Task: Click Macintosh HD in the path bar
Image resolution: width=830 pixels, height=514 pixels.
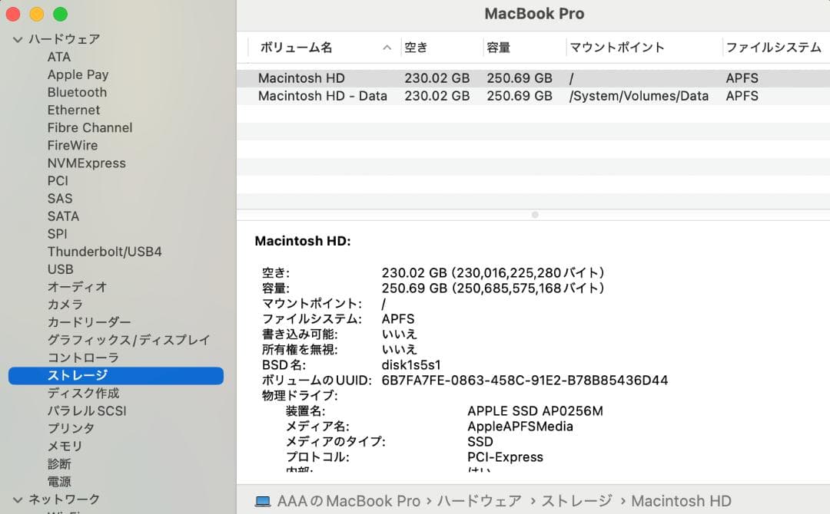Action: [x=681, y=501]
